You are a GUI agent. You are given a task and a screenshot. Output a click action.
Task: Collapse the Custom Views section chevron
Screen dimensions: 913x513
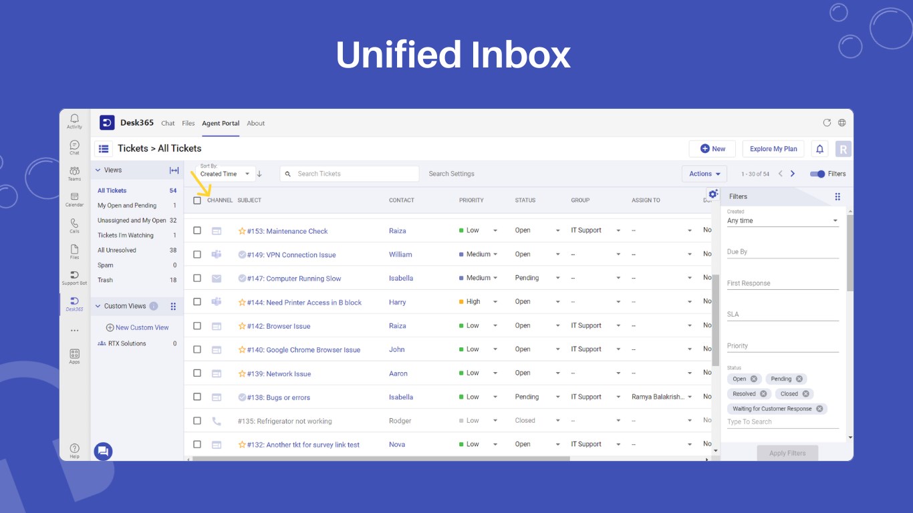pos(98,306)
